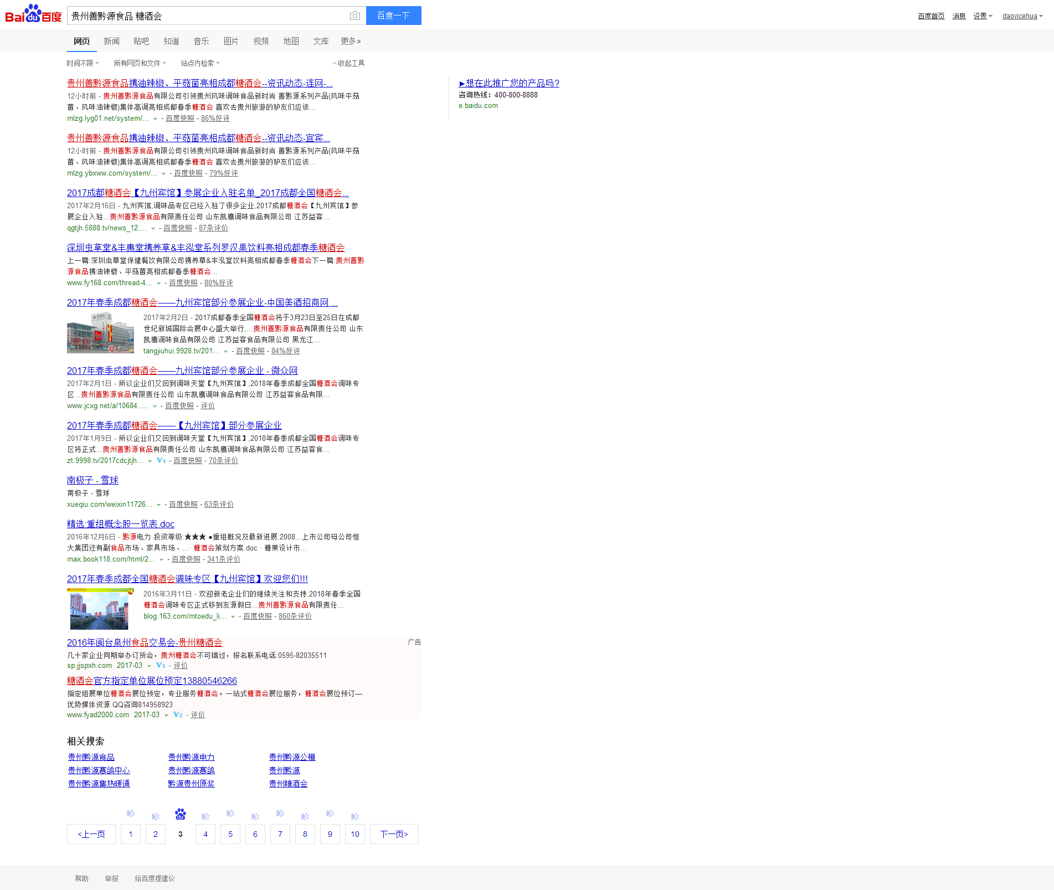Open footer 给百度提建议 link
The width and height of the screenshot is (1054, 890).
click(x=155, y=878)
